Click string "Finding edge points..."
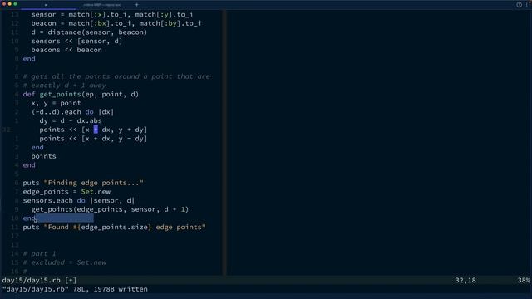 94,183
